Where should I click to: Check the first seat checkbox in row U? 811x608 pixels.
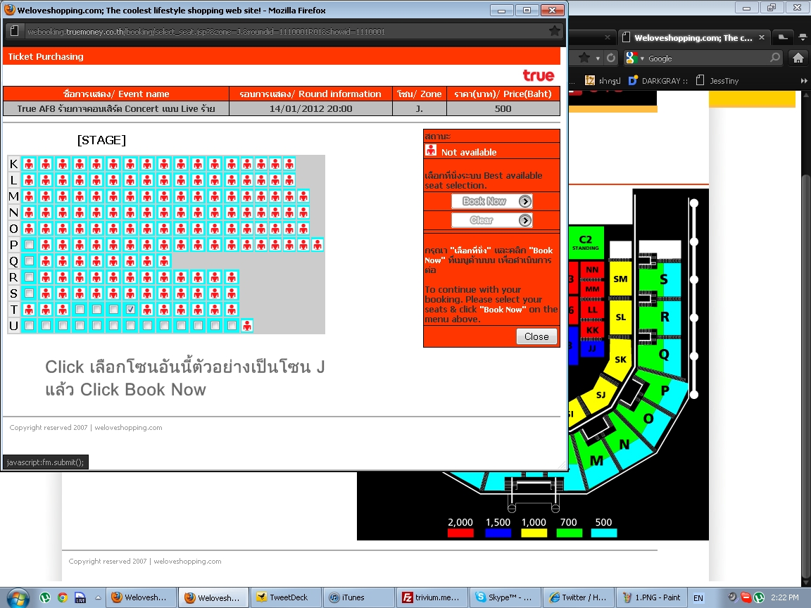30,326
